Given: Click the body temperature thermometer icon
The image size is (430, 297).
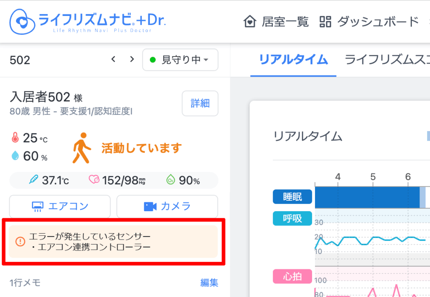Looking at the screenshot, I should tap(34, 181).
